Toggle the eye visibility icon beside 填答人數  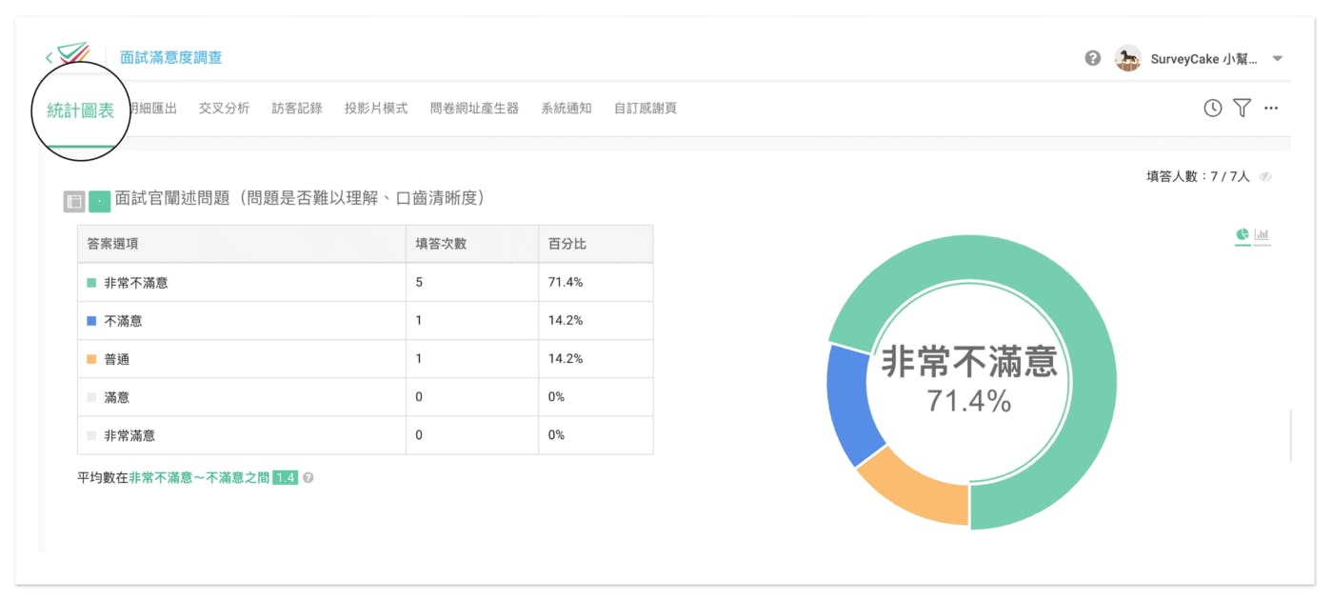[1265, 177]
